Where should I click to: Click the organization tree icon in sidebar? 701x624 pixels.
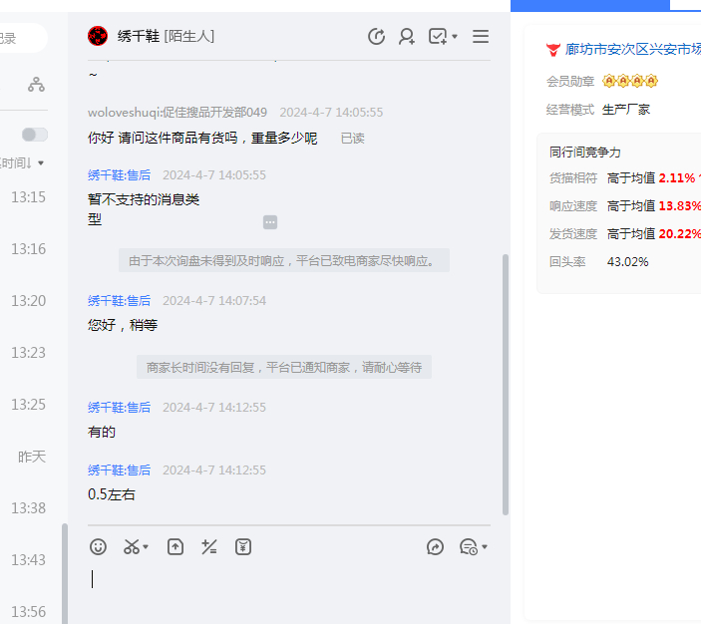click(x=36, y=85)
